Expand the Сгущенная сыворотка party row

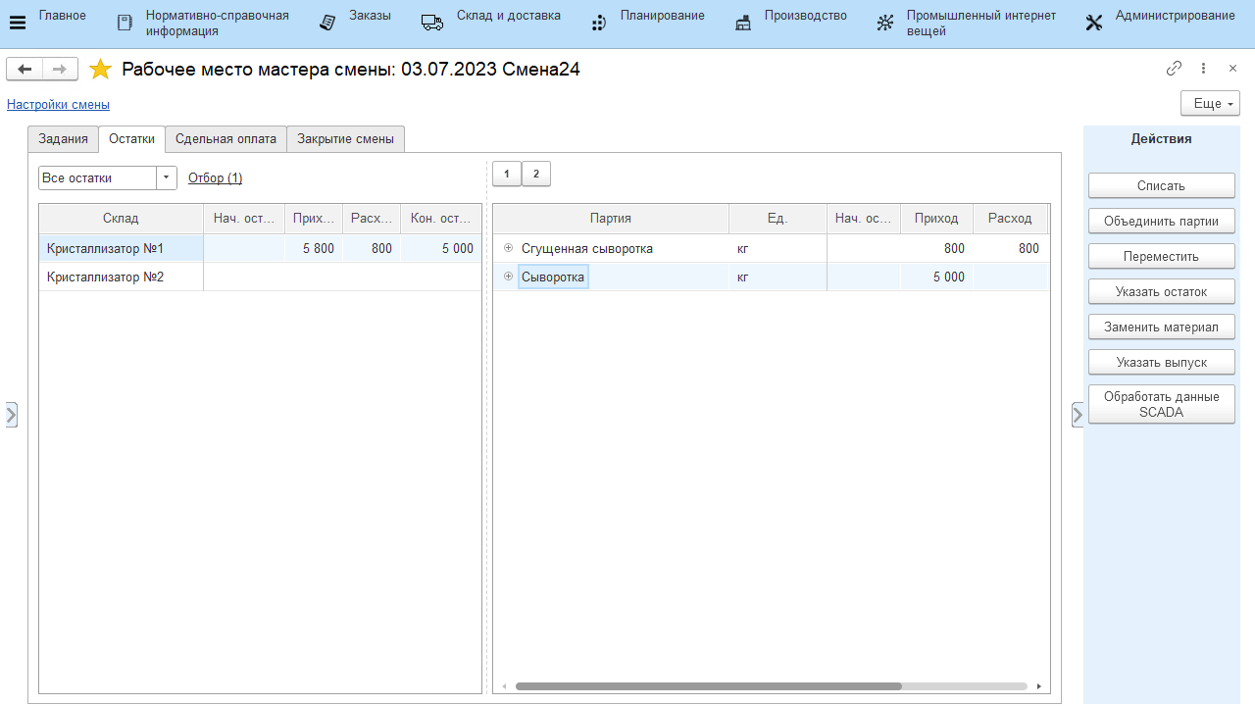click(x=508, y=248)
